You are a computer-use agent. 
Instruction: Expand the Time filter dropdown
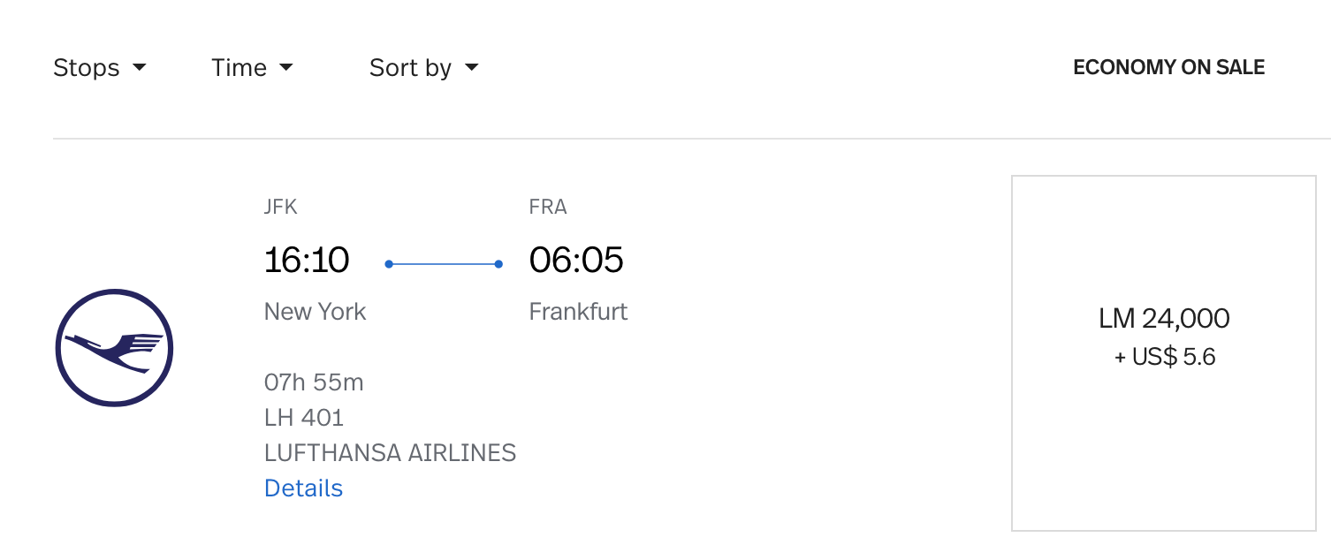point(252,68)
